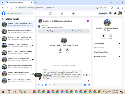
Task: Open the Chrome tab search dropdown
Action: (x=2, y=3)
